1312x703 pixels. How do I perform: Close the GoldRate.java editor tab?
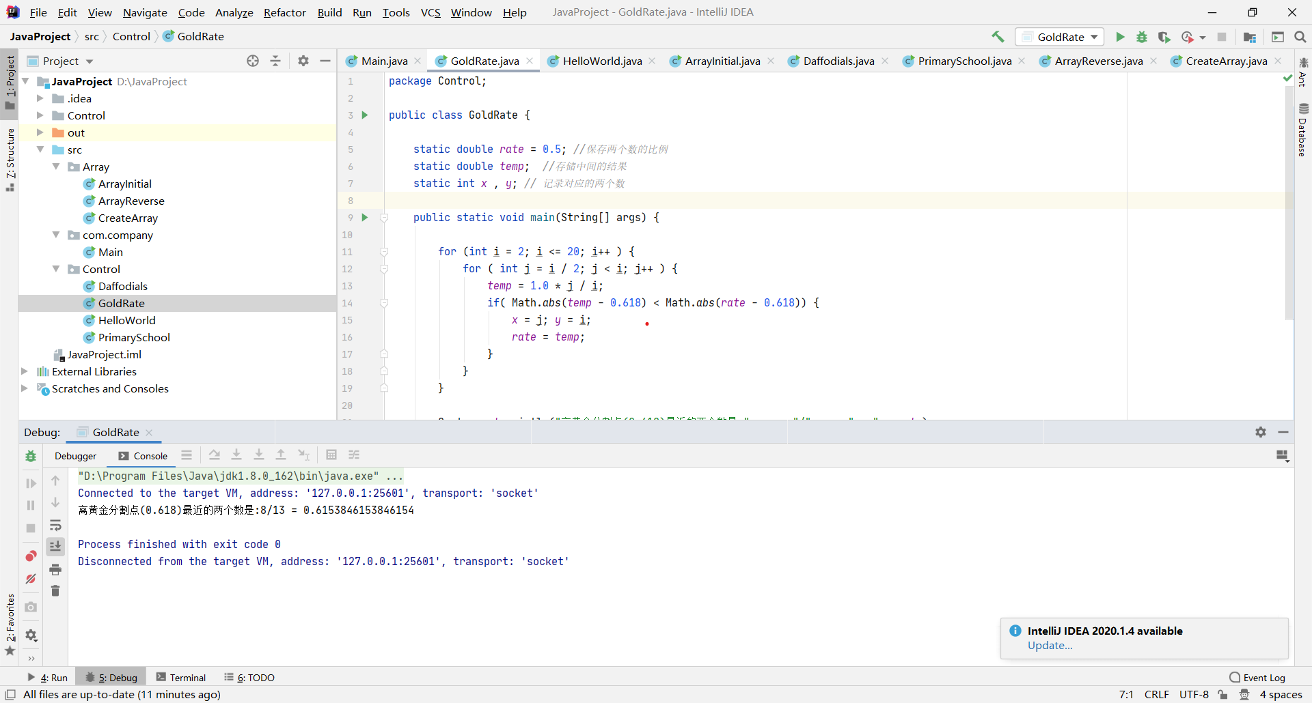click(x=530, y=61)
